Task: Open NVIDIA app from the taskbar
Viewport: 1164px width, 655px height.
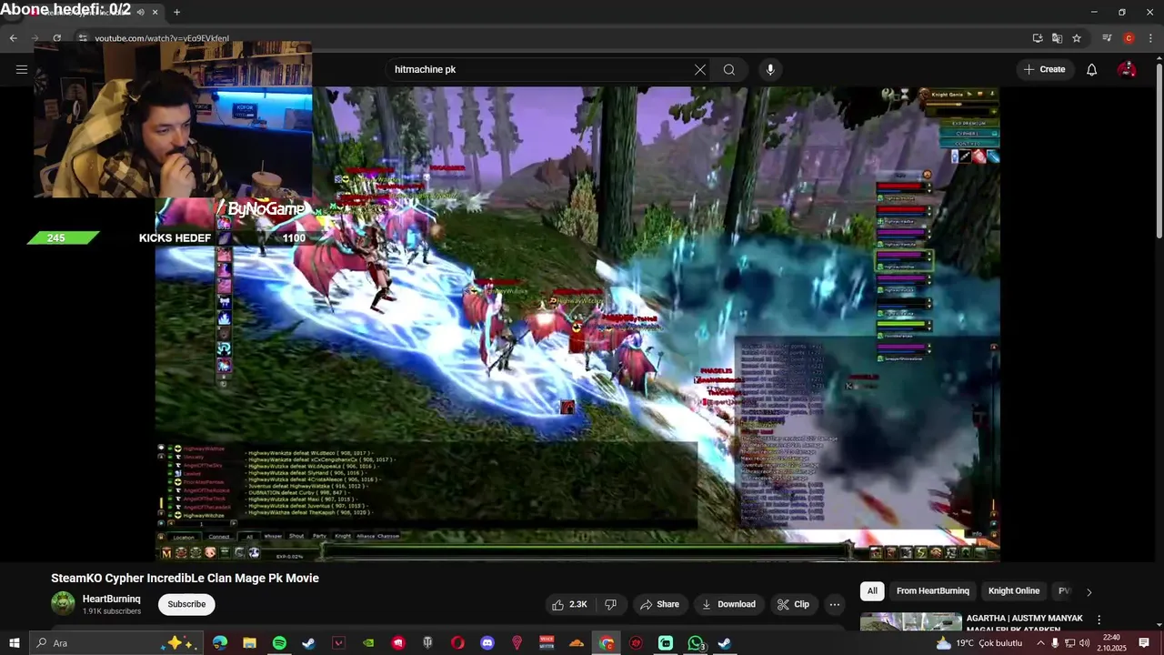Action: coord(368,643)
